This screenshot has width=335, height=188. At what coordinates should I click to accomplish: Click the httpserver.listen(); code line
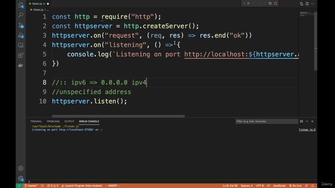[90, 101]
